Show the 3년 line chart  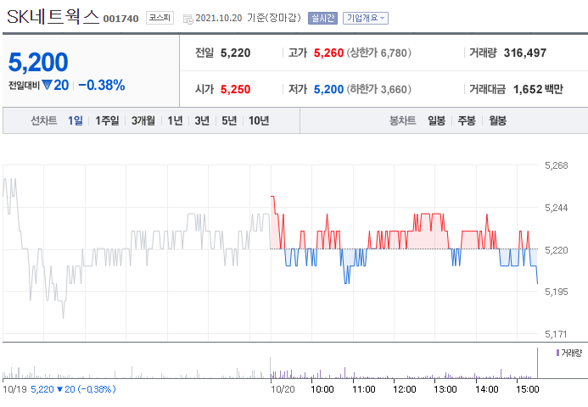[x=202, y=120]
